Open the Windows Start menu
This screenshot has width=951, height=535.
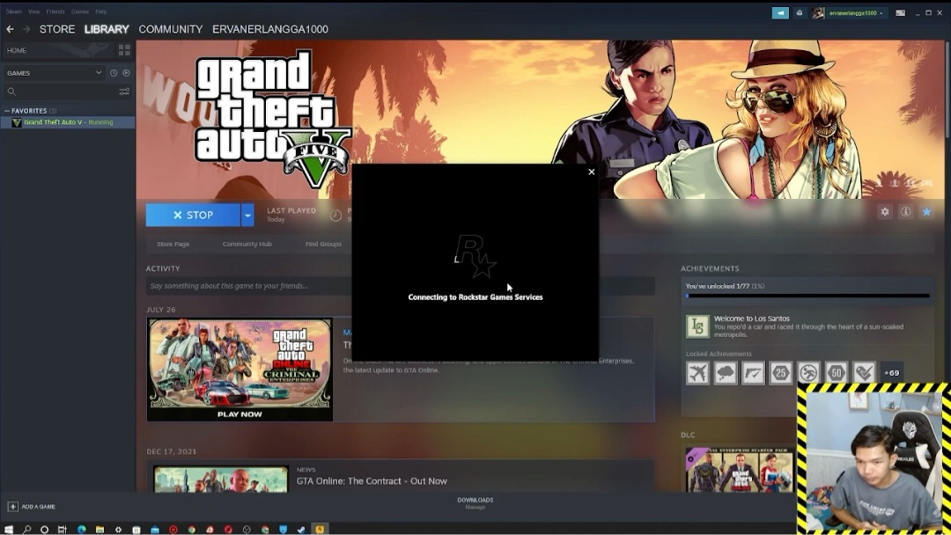(x=9, y=529)
